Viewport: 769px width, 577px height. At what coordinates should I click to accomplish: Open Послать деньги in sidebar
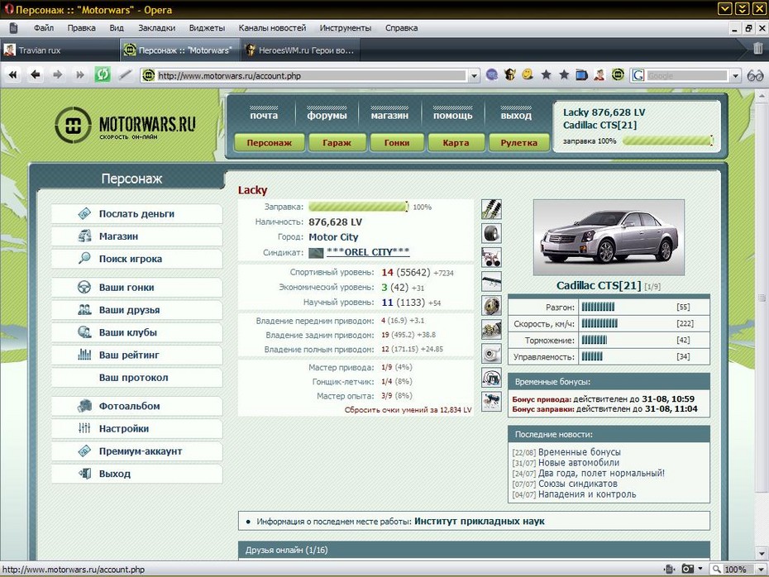(136, 214)
